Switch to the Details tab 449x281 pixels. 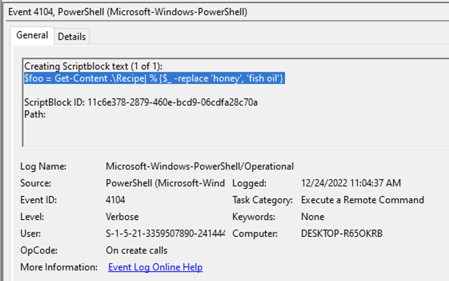72,37
